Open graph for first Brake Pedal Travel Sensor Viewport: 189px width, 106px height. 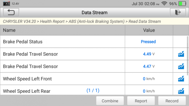(x=181, y=54)
